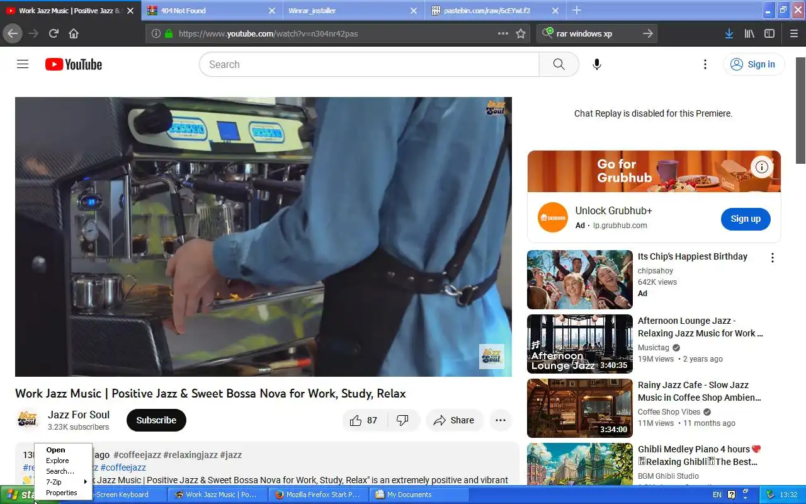
Task: Open the Grubhub ad info icon
Action: tap(762, 167)
